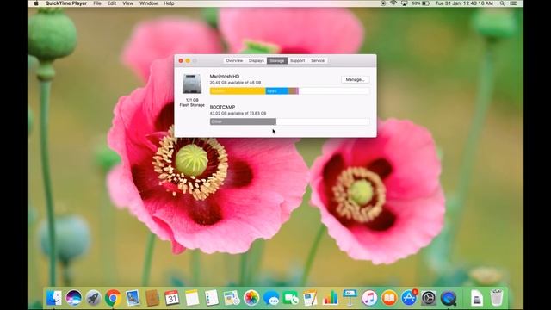Minimize the storage window with yellow button
This screenshot has height=310, width=551.
pyautogui.click(x=188, y=61)
